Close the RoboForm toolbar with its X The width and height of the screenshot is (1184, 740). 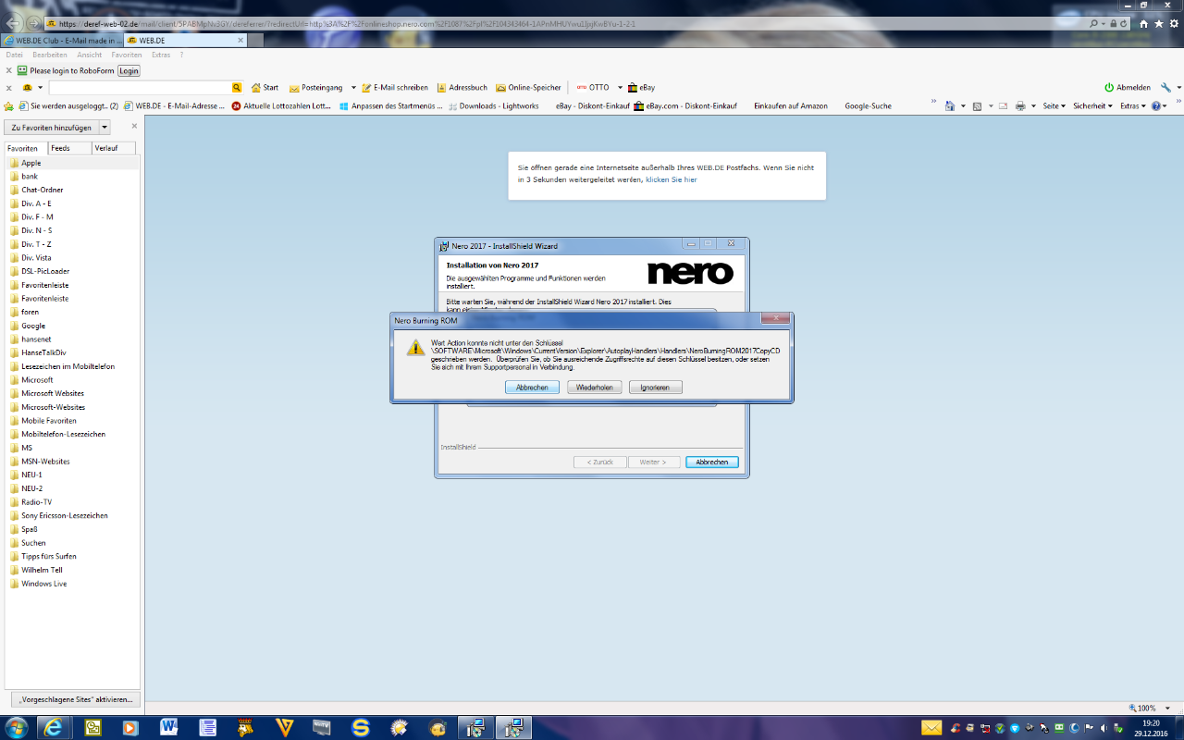(9, 70)
